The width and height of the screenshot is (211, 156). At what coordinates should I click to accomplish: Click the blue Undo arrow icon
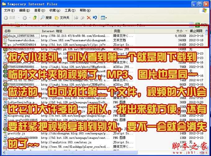tap(95, 18)
